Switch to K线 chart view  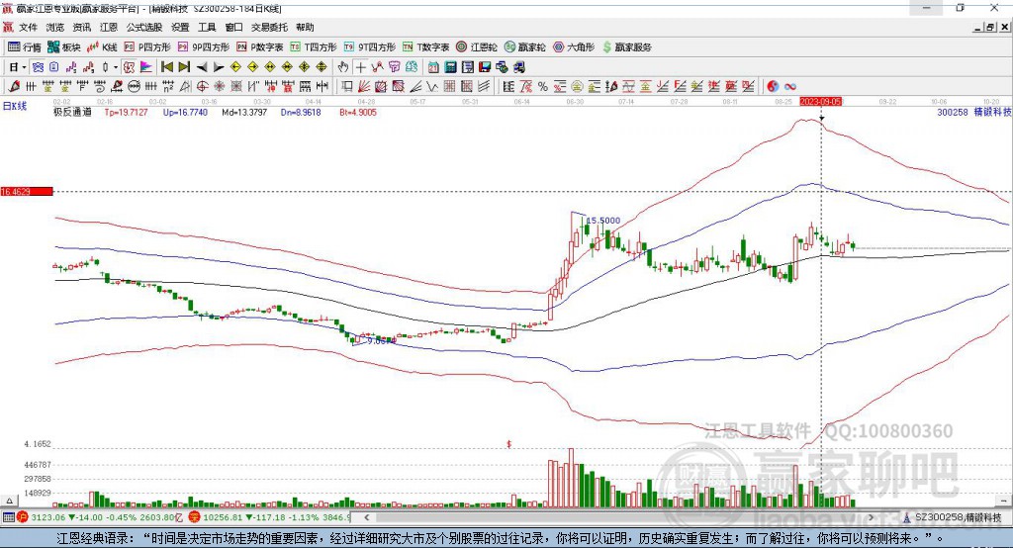(x=102, y=47)
